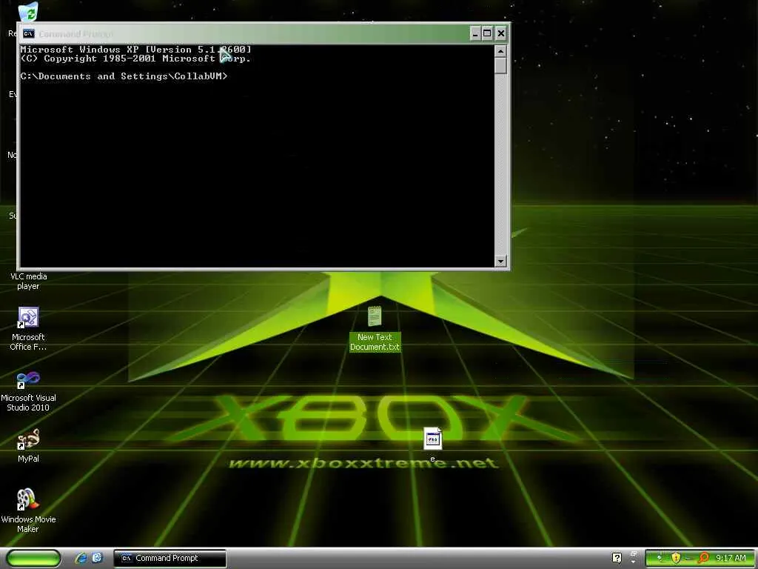Click the orange magnifier tray icon
758x569 pixels.
[x=703, y=558]
